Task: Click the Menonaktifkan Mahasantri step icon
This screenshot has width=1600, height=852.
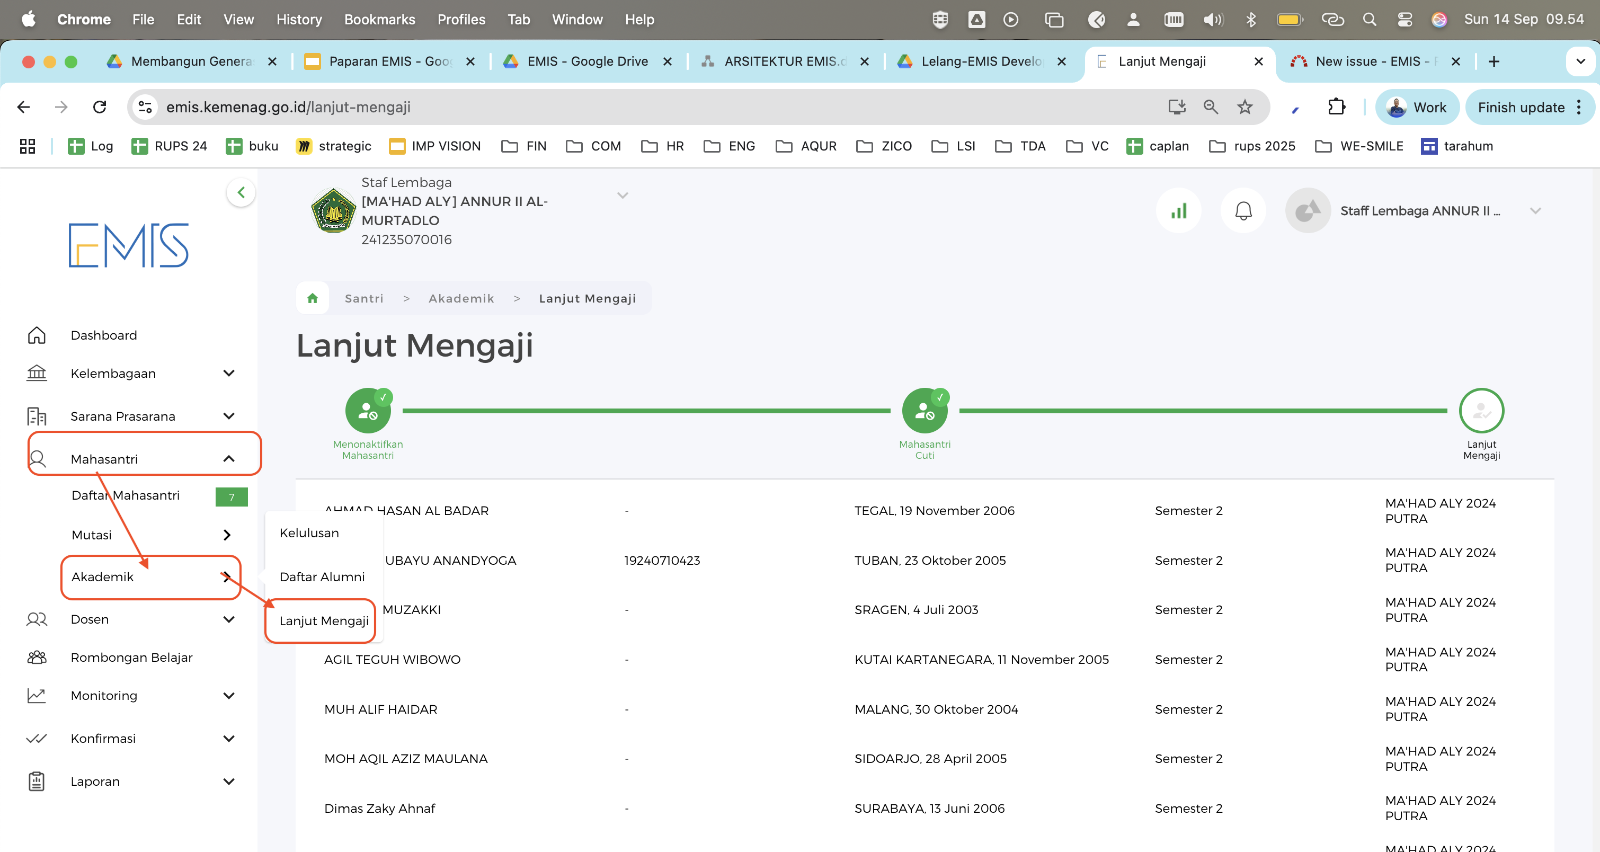Action: click(368, 411)
